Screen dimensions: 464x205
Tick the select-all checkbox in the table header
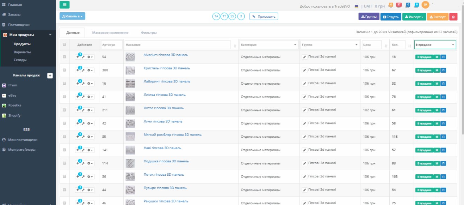point(65,45)
